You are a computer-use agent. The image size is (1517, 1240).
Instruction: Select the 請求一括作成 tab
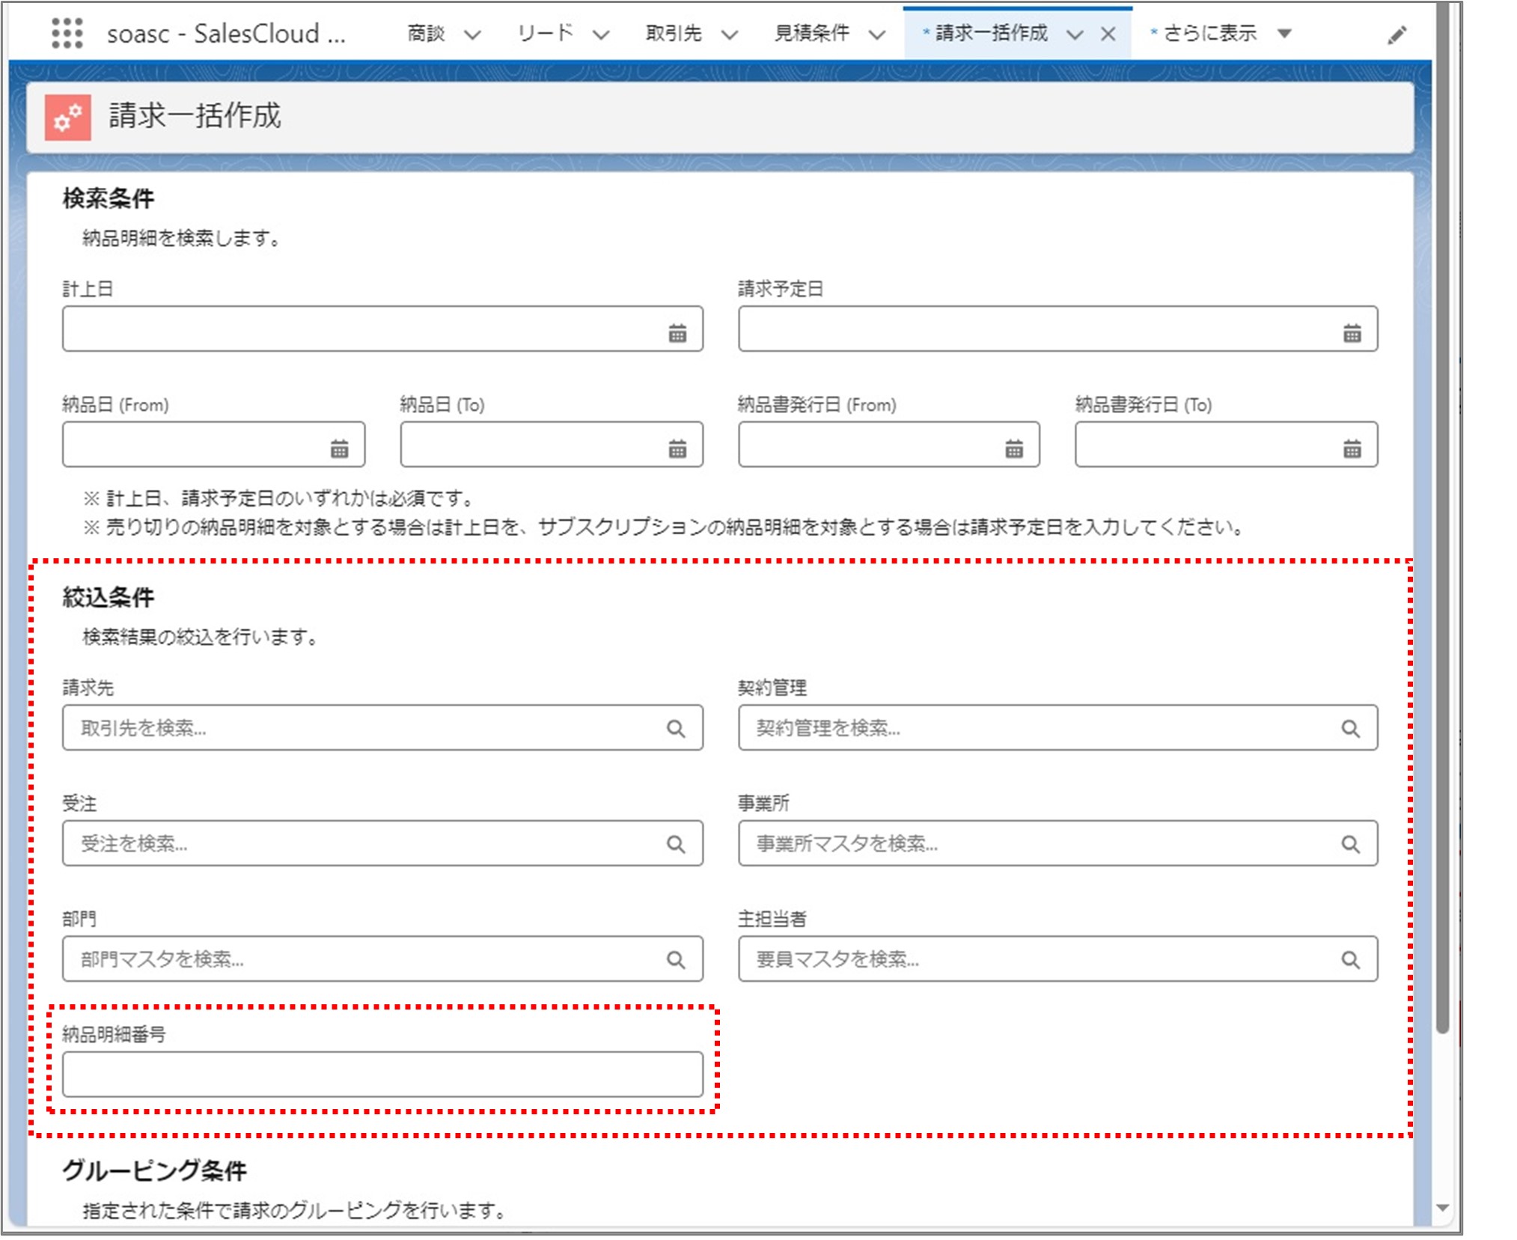[x=990, y=34]
